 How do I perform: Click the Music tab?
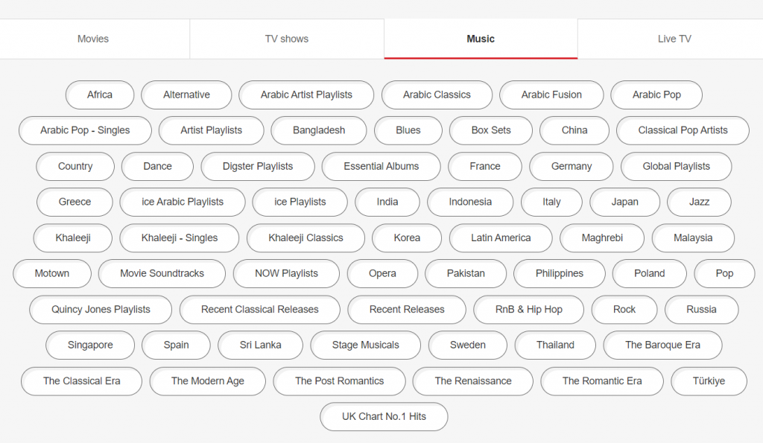click(481, 39)
